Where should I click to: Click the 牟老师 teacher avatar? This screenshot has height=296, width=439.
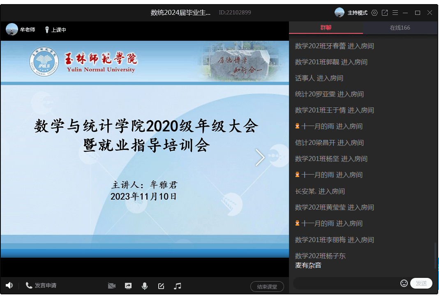(x=12, y=30)
